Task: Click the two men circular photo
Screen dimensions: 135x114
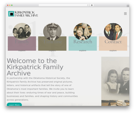Action: (x=113, y=32)
